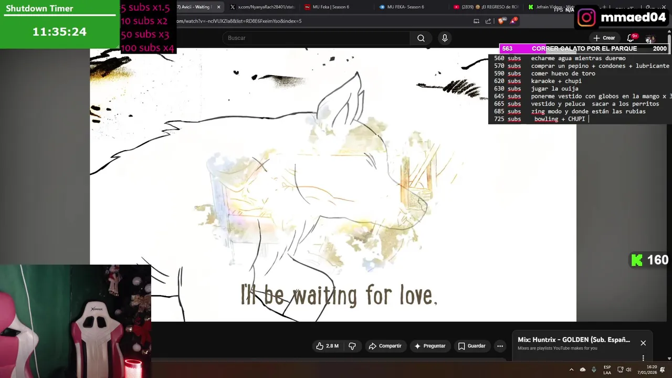Click the Crear button
The height and width of the screenshot is (378, 672).
coord(604,38)
